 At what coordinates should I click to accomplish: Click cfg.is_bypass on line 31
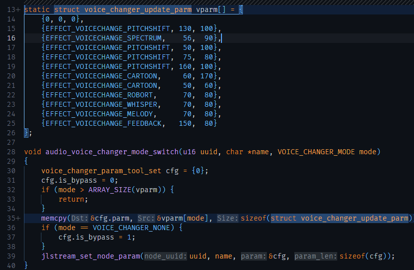tap(69, 181)
